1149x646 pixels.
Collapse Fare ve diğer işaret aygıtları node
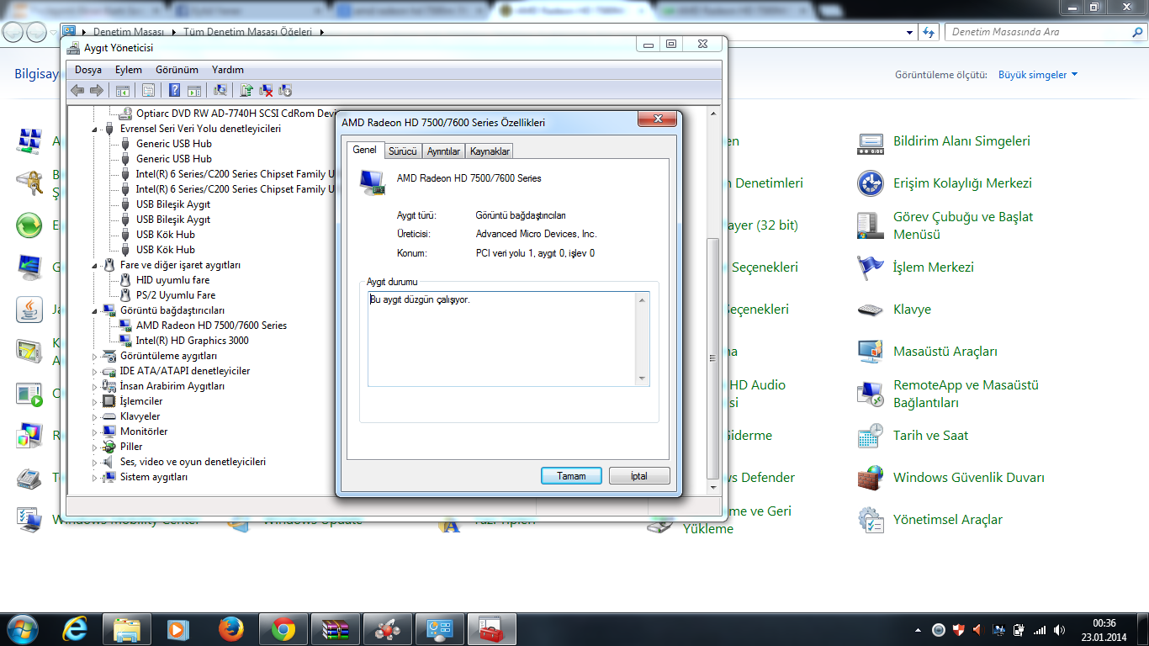point(95,265)
